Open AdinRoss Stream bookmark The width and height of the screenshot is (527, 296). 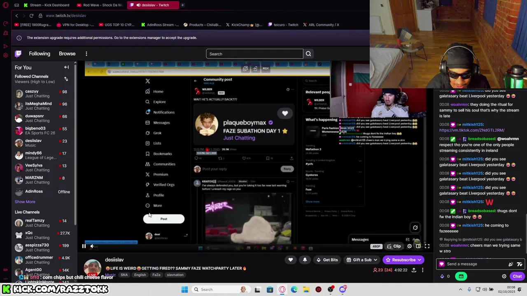(x=160, y=25)
